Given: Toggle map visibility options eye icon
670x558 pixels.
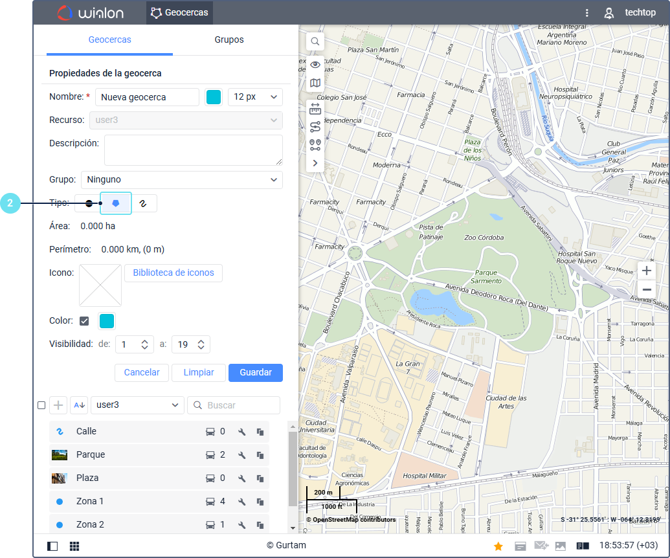Looking at the screenshot, I should tap(315, 65).
